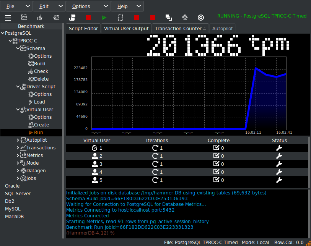
Task: Stop the Transaction Counter with its red toolbar button
Action: tap(137, 18)
